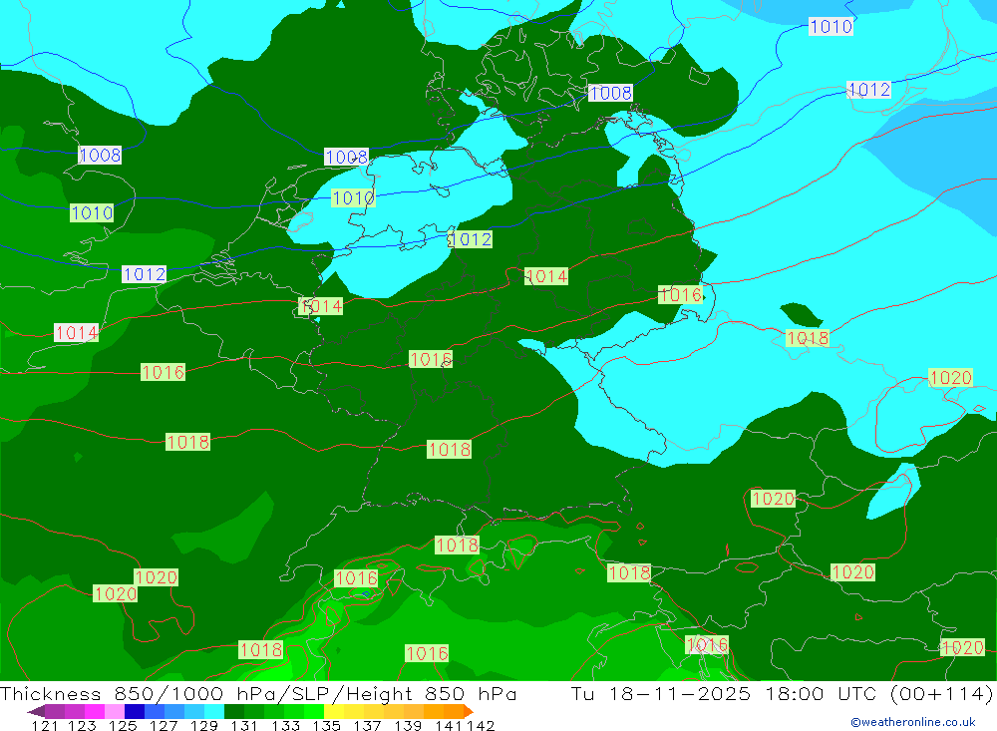This screenshot has width=997, height=731.
Task: Click the legend value 123
Action: click(83, 726)
